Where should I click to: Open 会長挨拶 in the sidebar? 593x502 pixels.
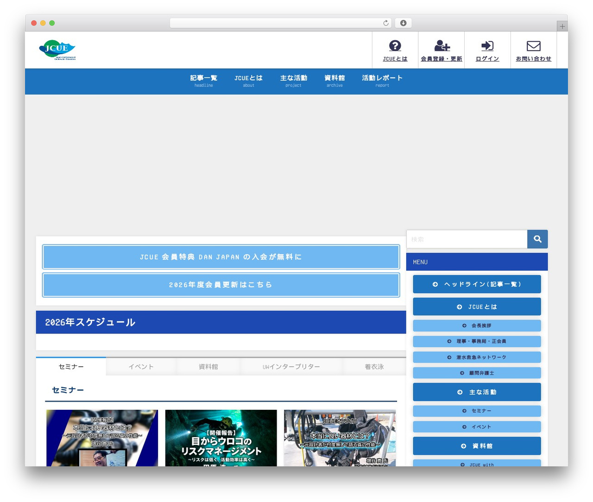tap(477, 326)
